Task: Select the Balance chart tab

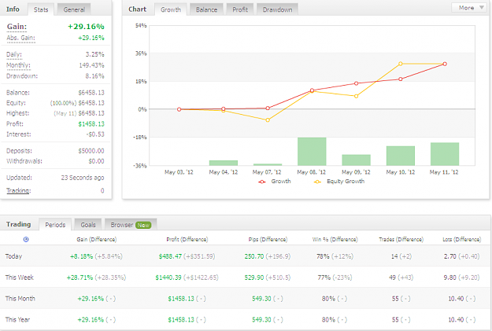Action: 206,9
